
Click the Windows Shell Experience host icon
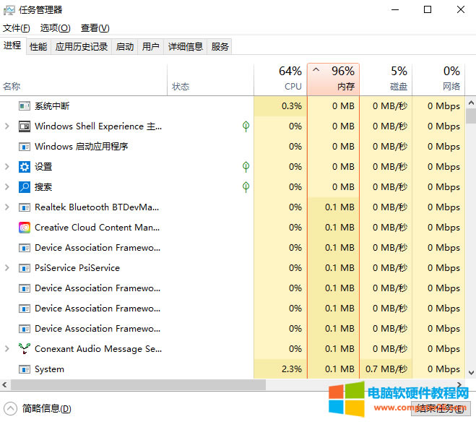pyautogui.click(x=25, y=126)
